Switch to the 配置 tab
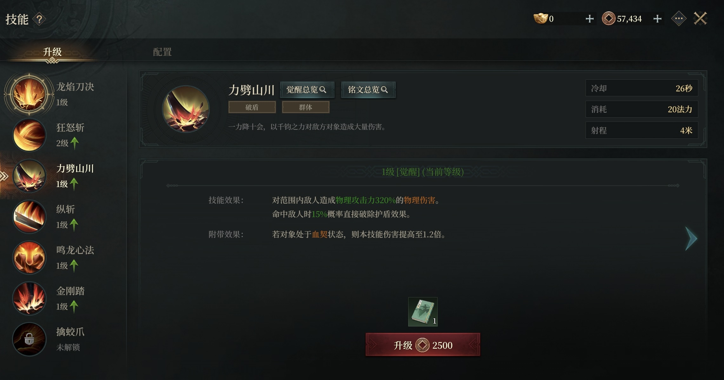This screenshot has height=380, width=724. (162, 52)
